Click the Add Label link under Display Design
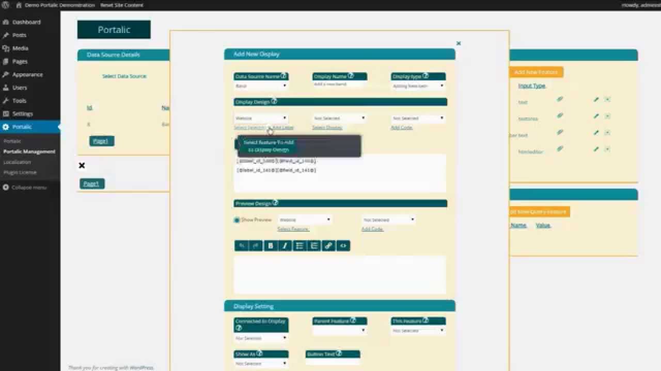Viewport: 661px width, 371px height. point(282,127)
